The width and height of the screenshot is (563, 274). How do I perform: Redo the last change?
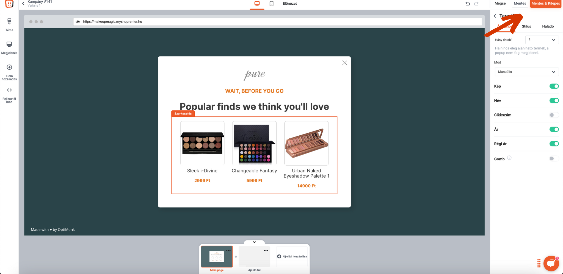pos(476,4)
